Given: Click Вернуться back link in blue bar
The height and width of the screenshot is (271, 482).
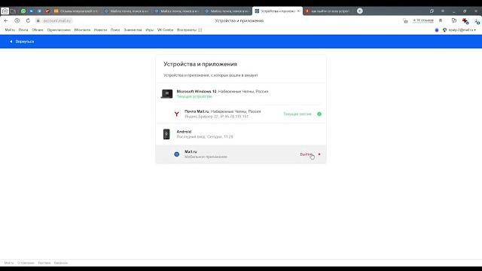Looking at the screenshot, I should point(22,41).
